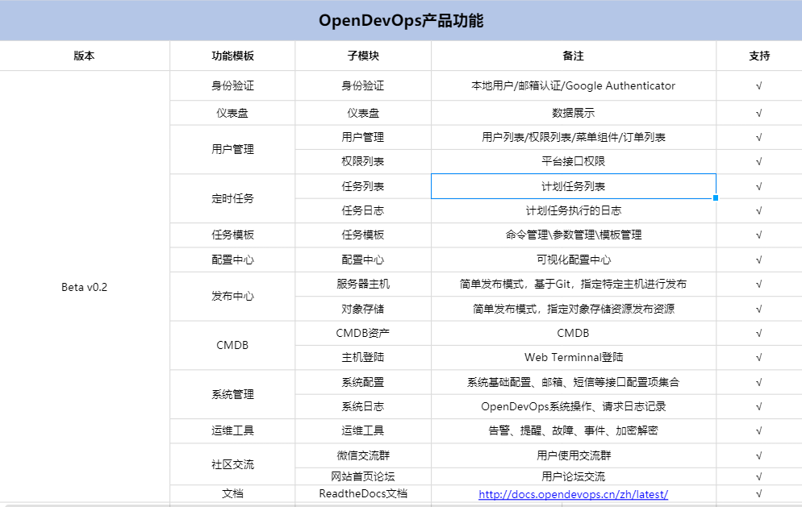Click the 版本 column header

point(85,56)
